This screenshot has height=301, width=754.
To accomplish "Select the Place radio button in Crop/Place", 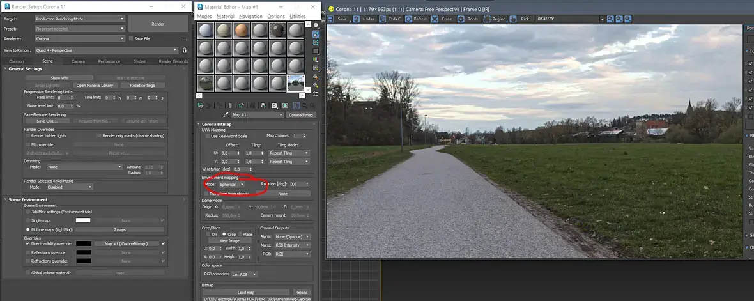I will (x=240, y=234).
